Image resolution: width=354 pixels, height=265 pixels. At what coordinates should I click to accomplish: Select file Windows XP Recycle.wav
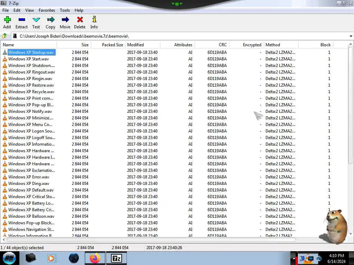31,91
